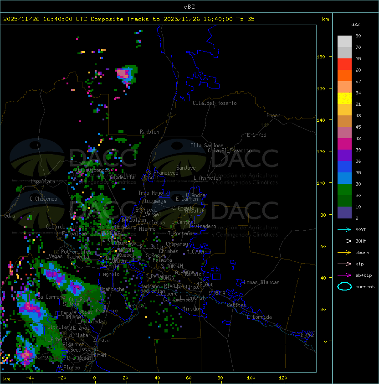The image size is (379, 384).
Task: Click the 'M_Caseros' map label
Action: point(199,251)
